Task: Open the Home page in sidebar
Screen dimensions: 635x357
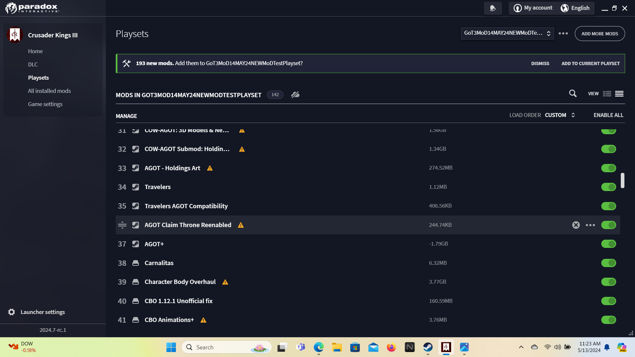Action: click(35, 51)
